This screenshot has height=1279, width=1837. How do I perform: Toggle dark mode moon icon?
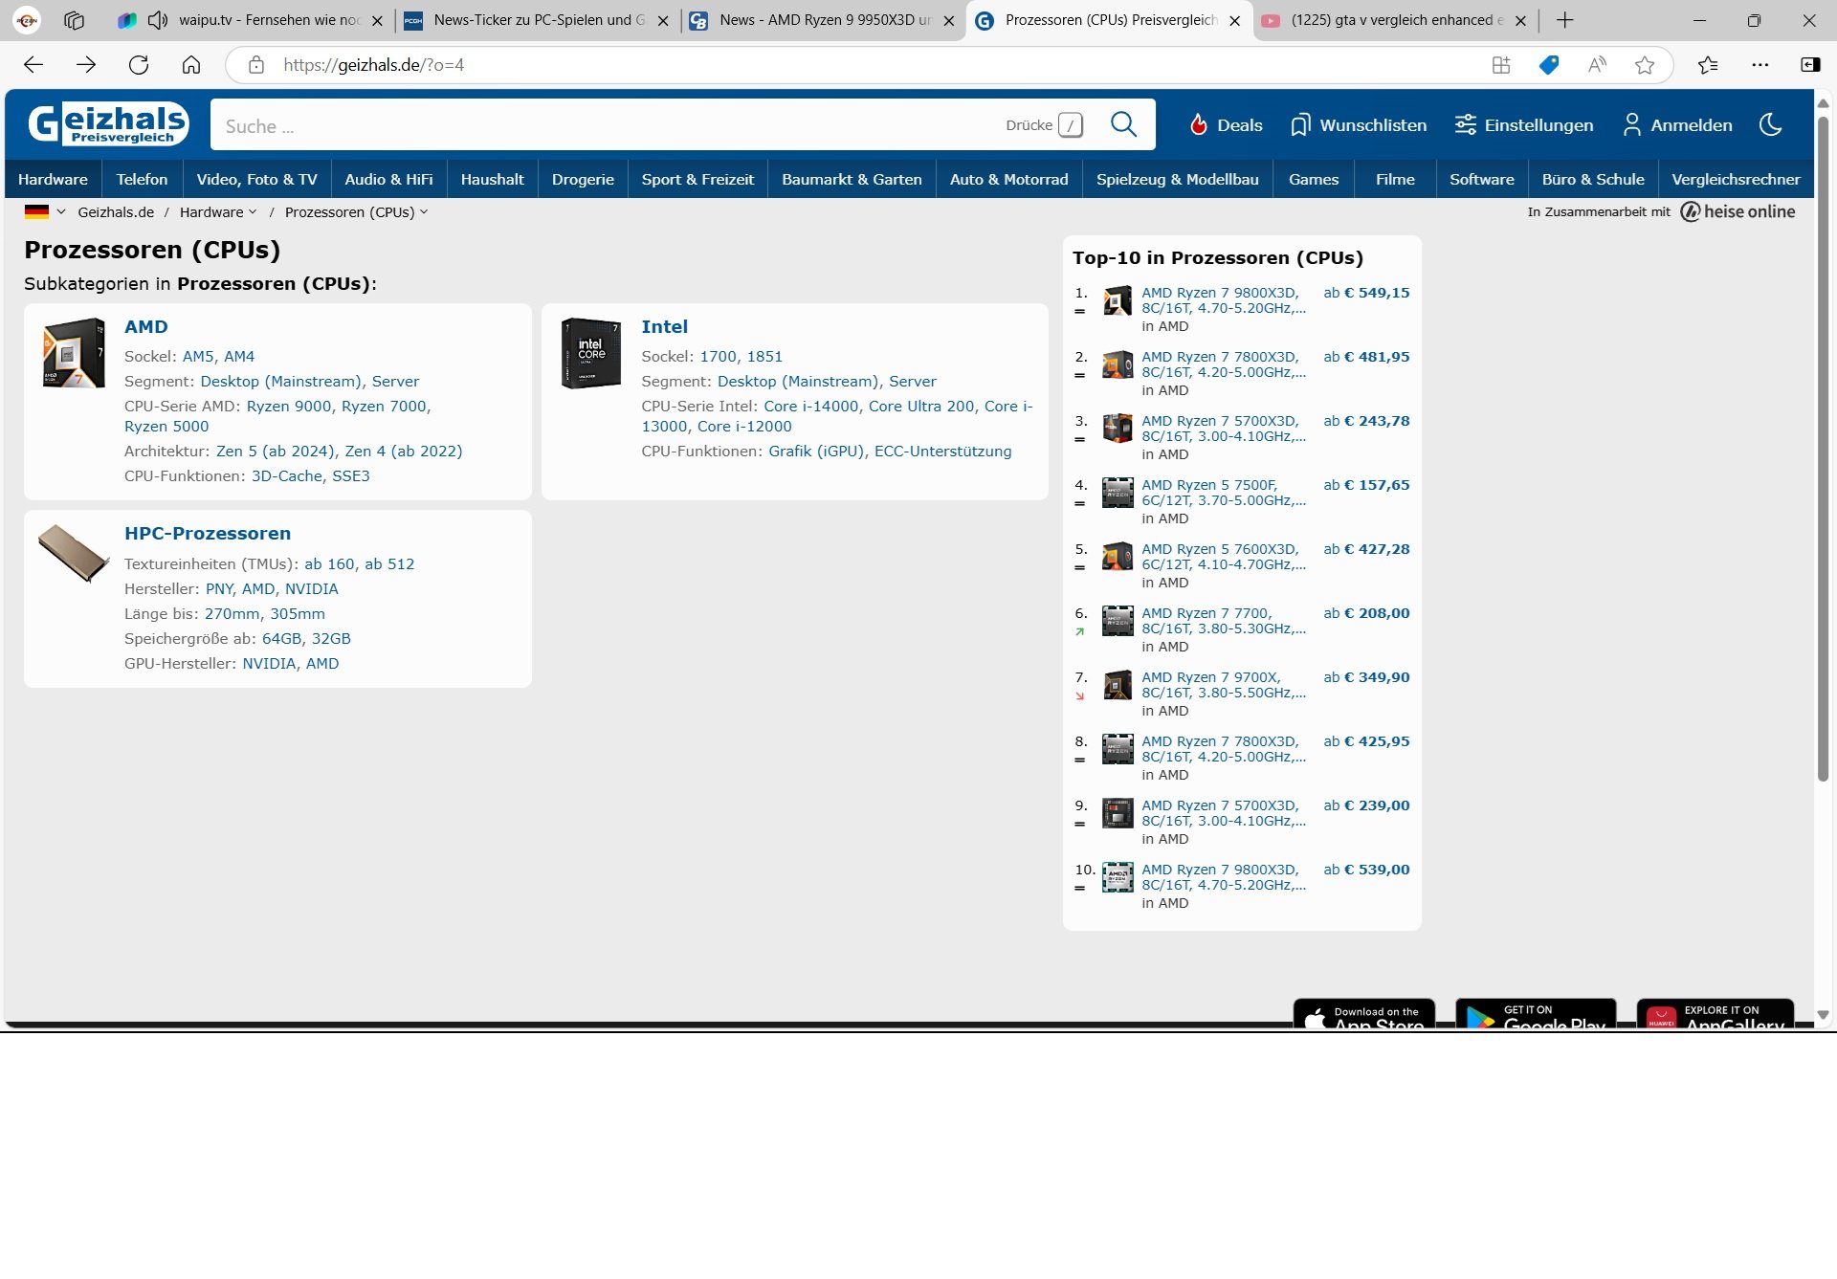[1770, 124]
